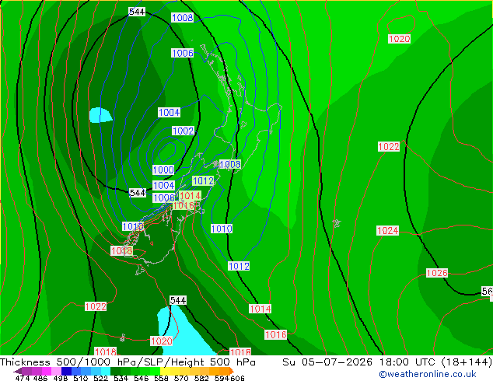Pick the yellow legend swatch above 558
The height and width of the screenshot is (381, 493).
(x=165, y=371)
